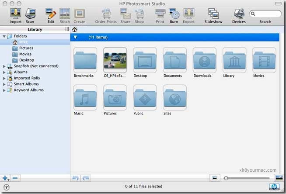Click the HP logo button
The width and height of the screenshot is (286, 194).
pyautogui.click(x=274, y=187)
